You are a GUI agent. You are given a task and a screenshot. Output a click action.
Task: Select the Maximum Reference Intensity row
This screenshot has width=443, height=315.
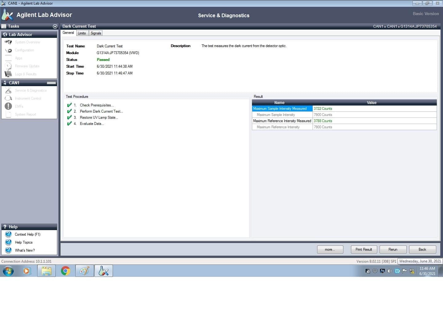(x=344, y=127)
